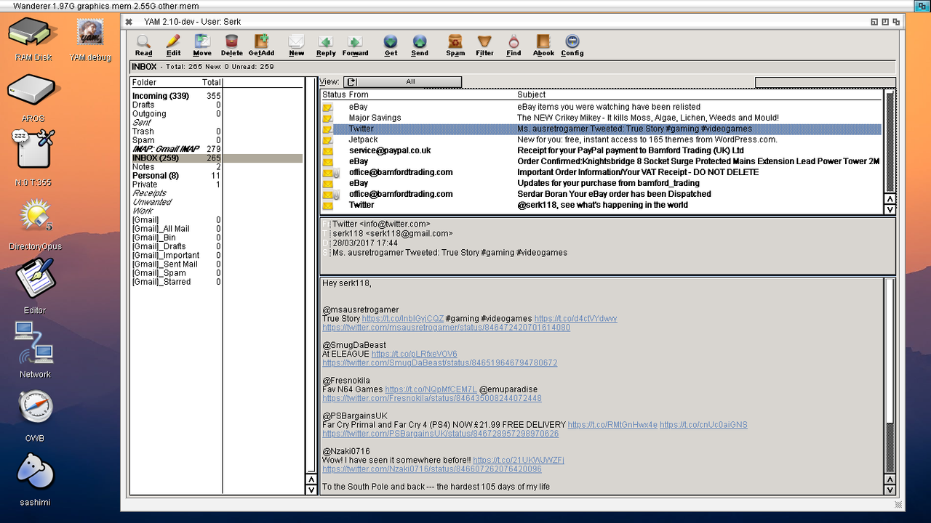Viewport: 931px width, 523px height.
Task: Click the Move message toolbar icon
Action: 202,45
